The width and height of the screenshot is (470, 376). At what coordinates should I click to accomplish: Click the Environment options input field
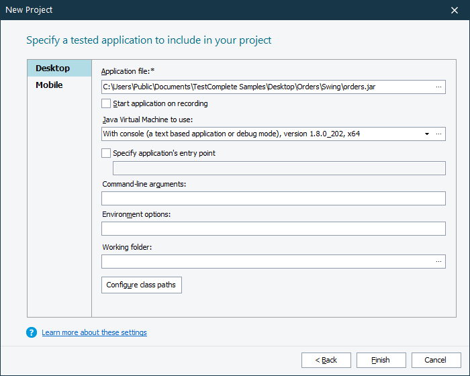pos(273,229)
